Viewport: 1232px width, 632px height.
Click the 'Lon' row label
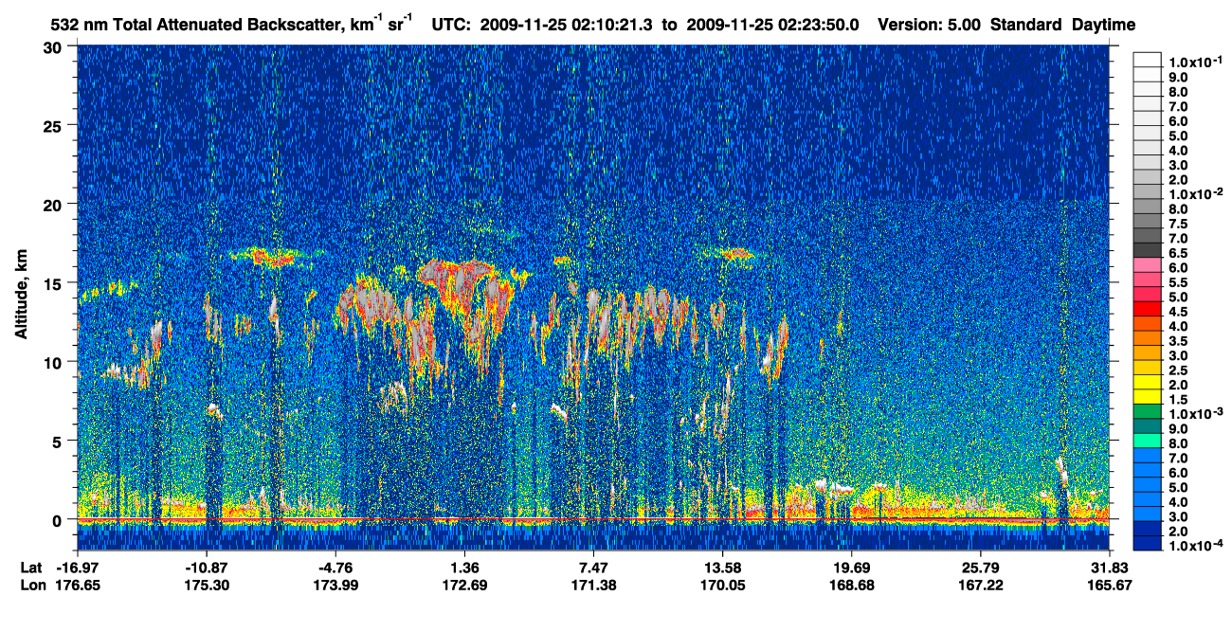click(x=31, y=586)
